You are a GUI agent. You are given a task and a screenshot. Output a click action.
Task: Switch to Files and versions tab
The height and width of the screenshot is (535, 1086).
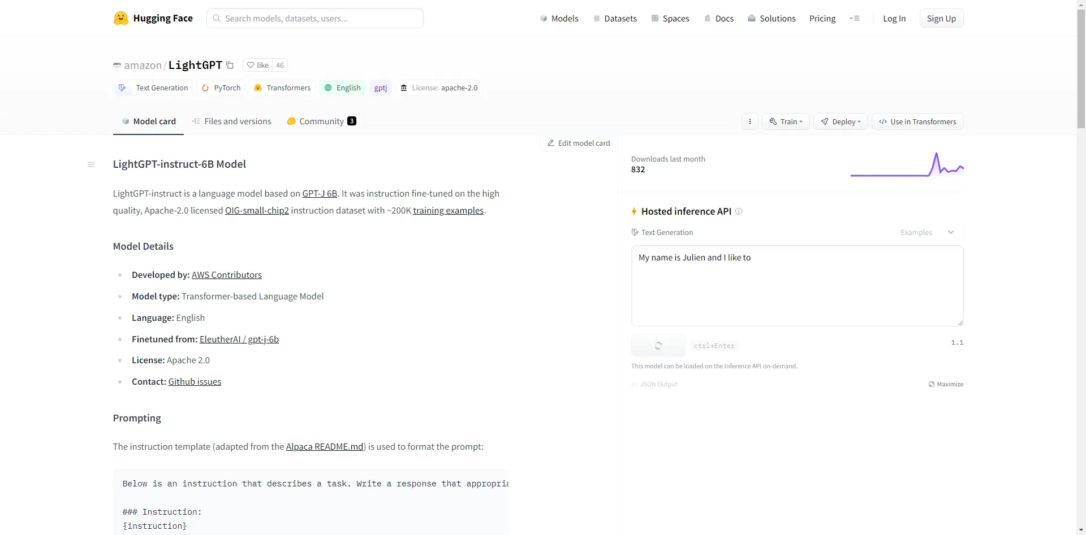tap(232, 121)
